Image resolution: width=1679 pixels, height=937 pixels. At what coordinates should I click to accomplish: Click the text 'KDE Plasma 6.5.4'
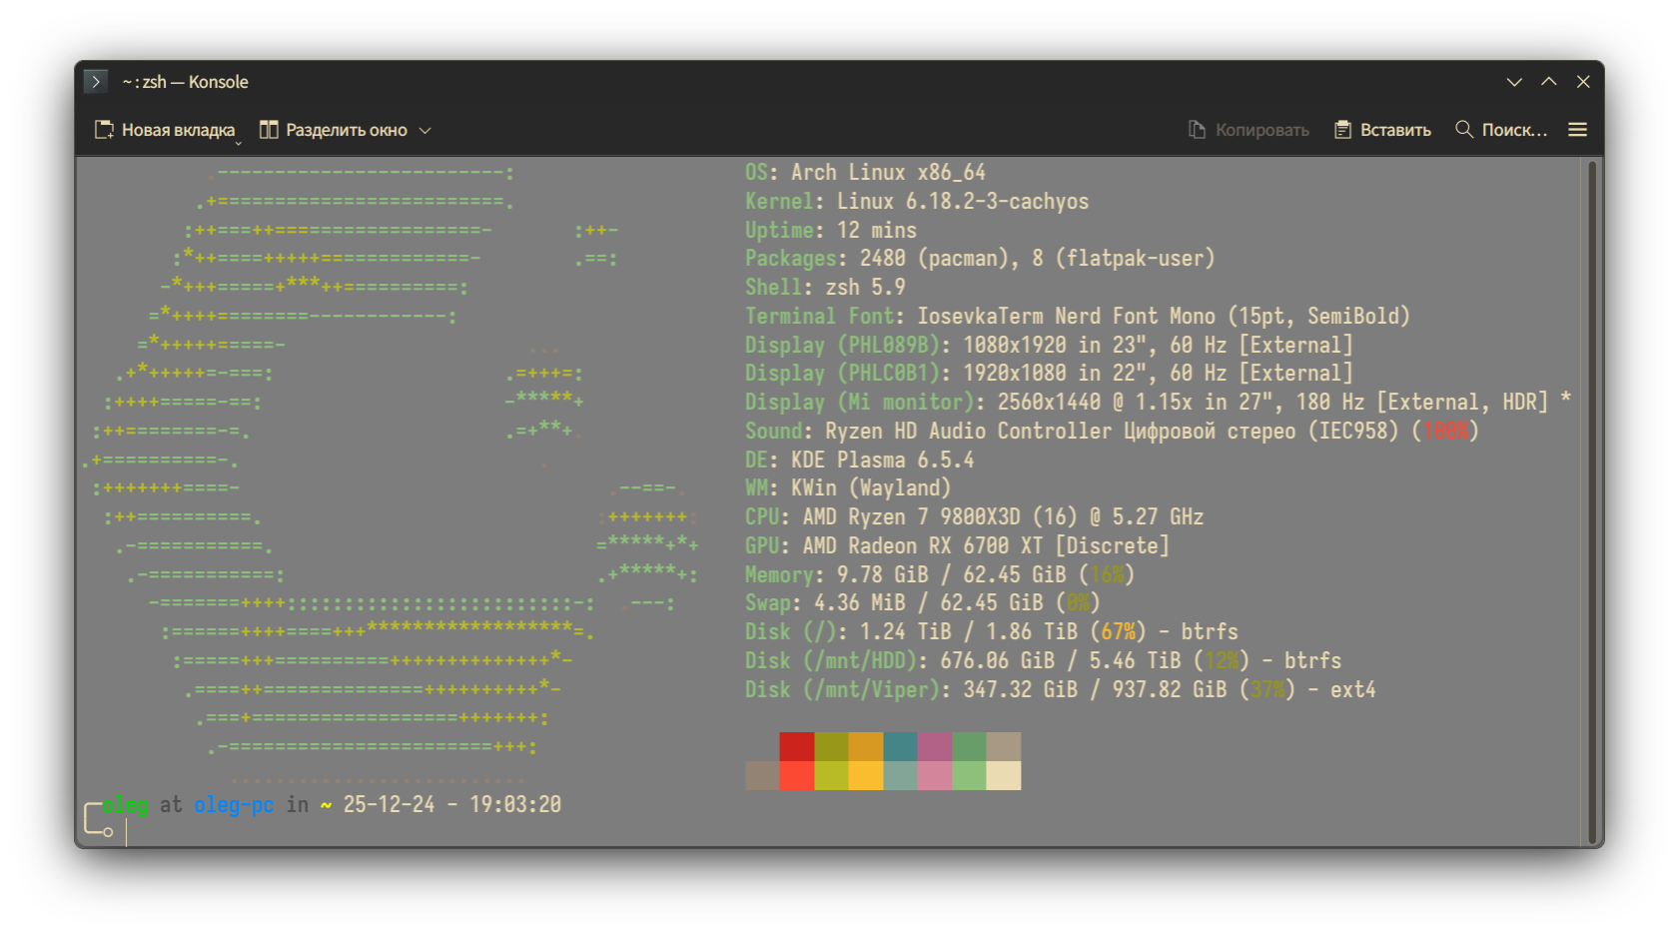coord(882,461)
